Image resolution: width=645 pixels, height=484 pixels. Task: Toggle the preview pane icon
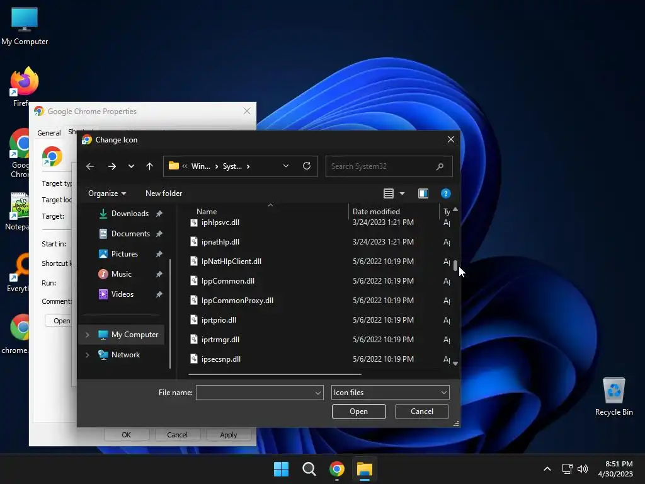point(423,193)
